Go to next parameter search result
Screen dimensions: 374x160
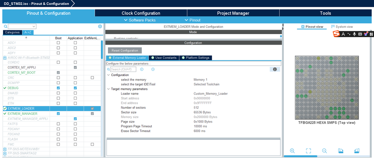pyautogui.click(x=153, y=69)
